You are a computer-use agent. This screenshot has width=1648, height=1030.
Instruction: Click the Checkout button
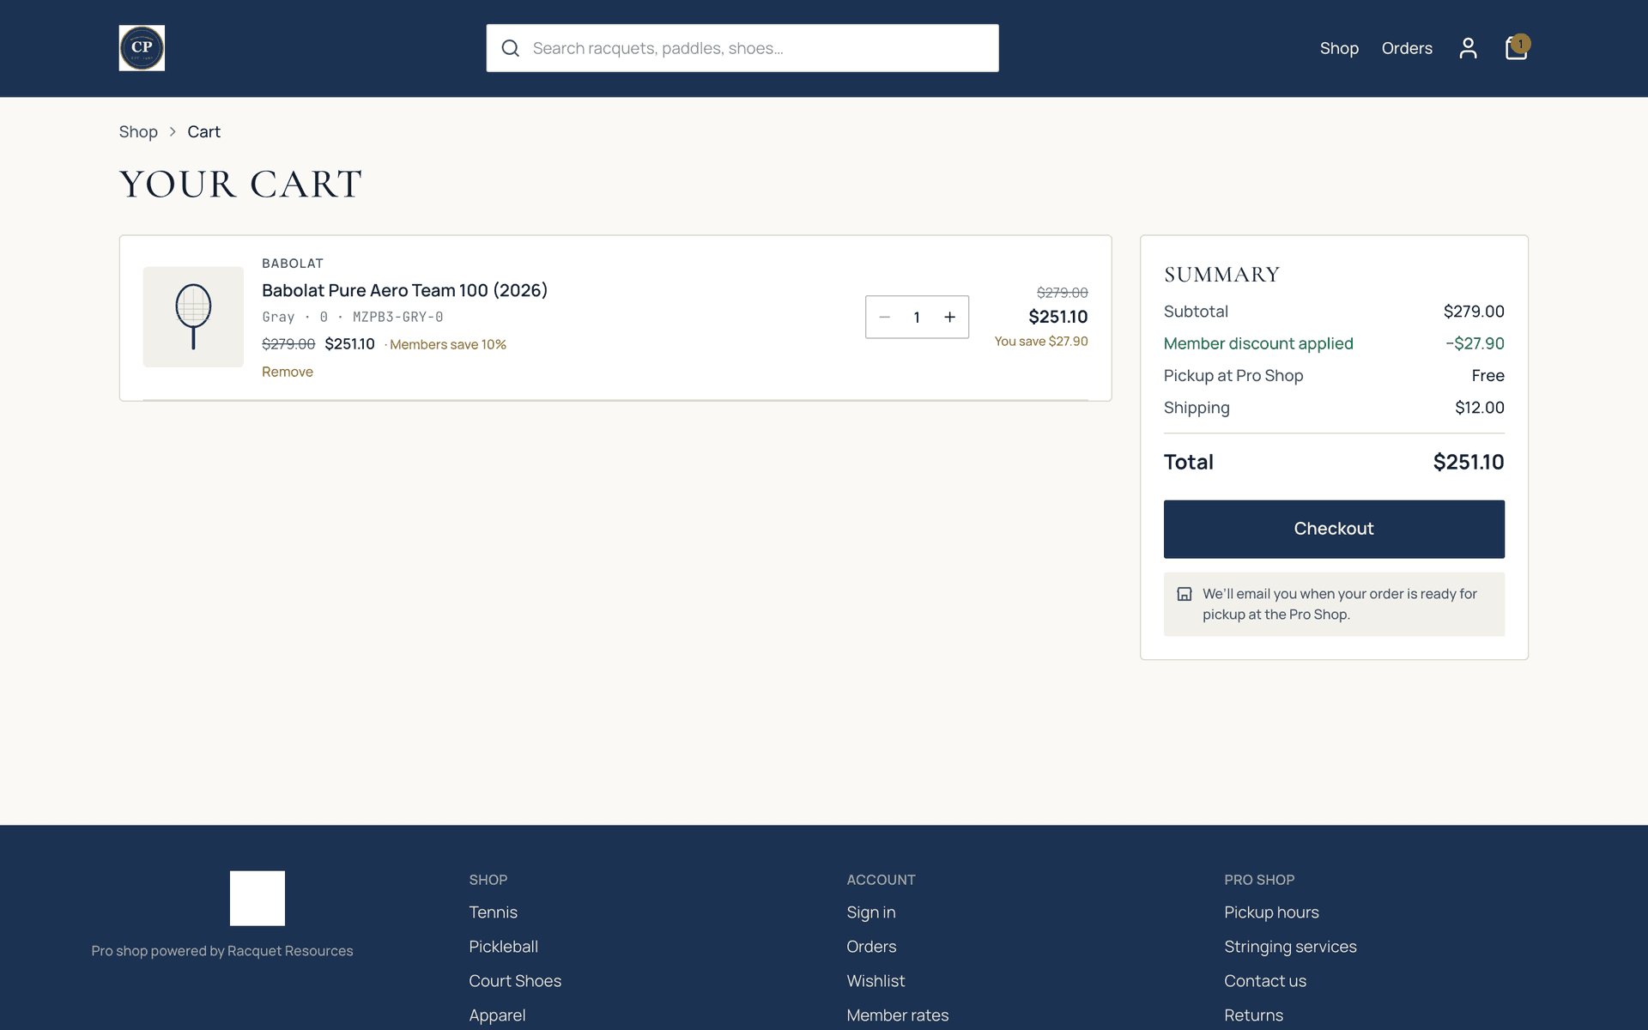1334,529
